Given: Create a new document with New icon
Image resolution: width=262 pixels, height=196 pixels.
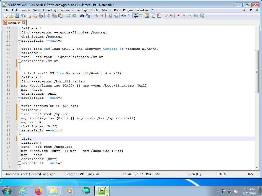Looking at the screenshot, I should pyautogui.click(x=6, y=16).
